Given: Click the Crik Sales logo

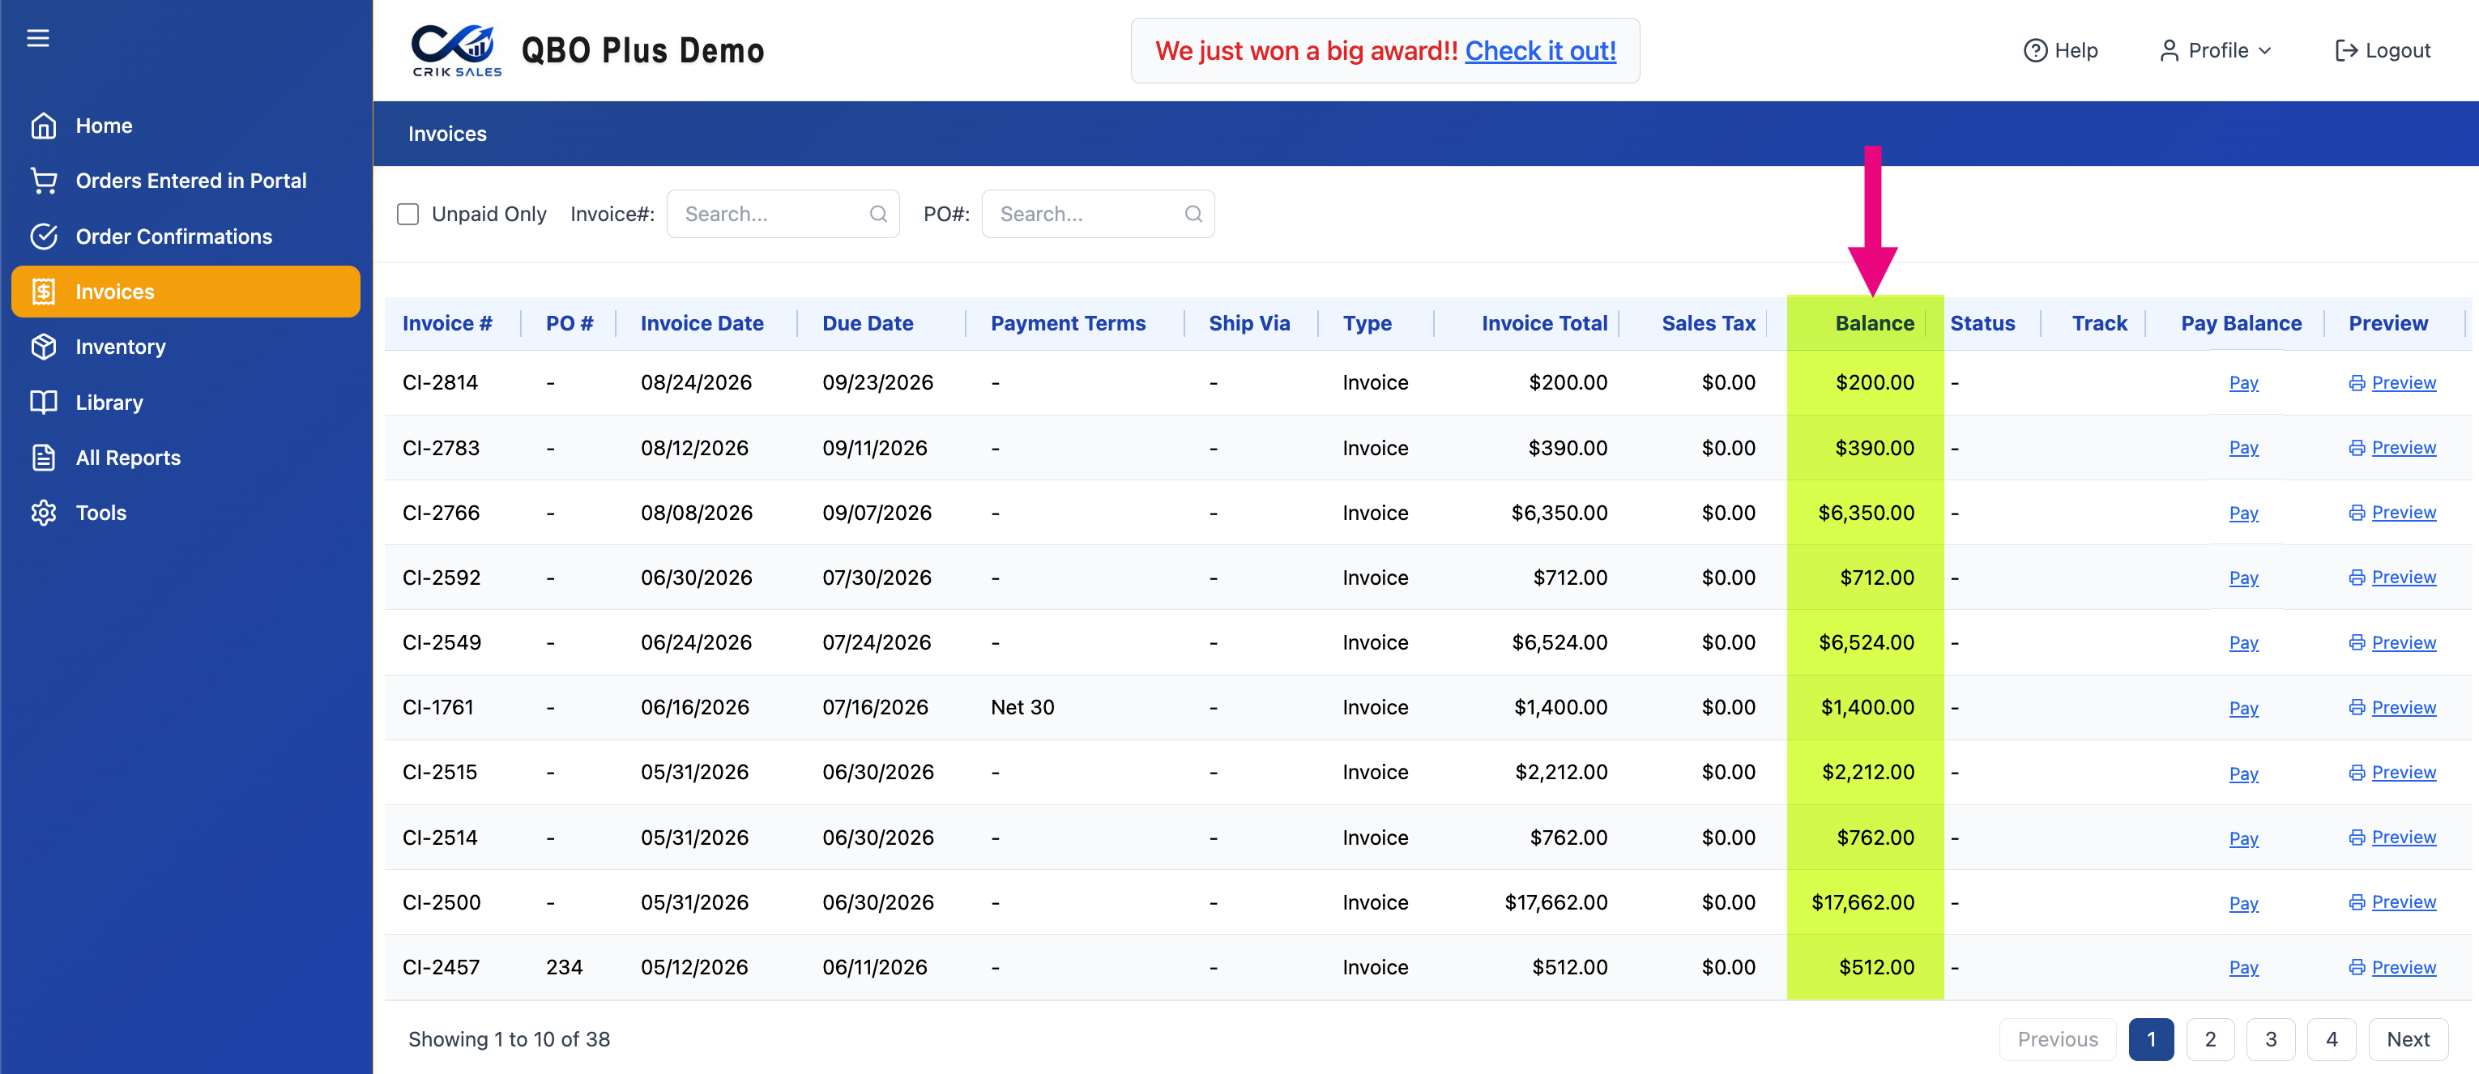Looking at the screenshot, I should point(457,50).
